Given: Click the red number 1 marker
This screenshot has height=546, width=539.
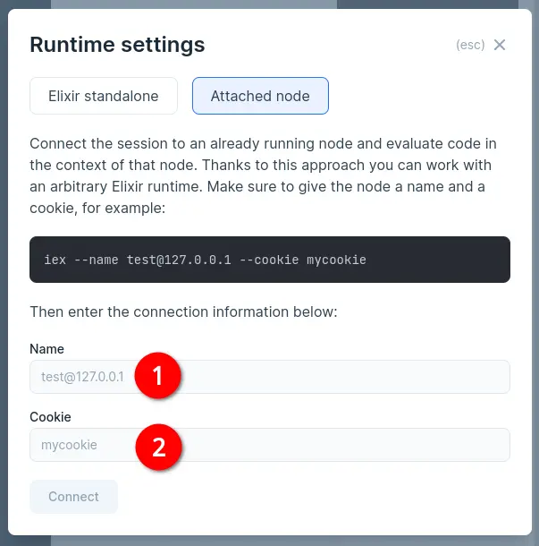Looking at the screenshot, I should point(158,377).
